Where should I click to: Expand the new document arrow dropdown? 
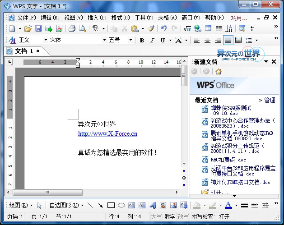pos(20,28)
